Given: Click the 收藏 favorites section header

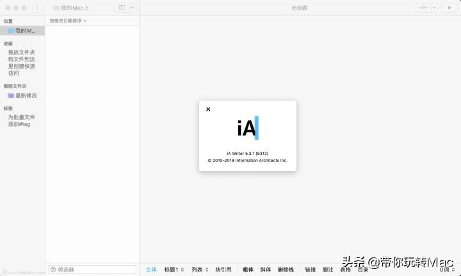Looking at the screenshot, I should click(8, 44).
